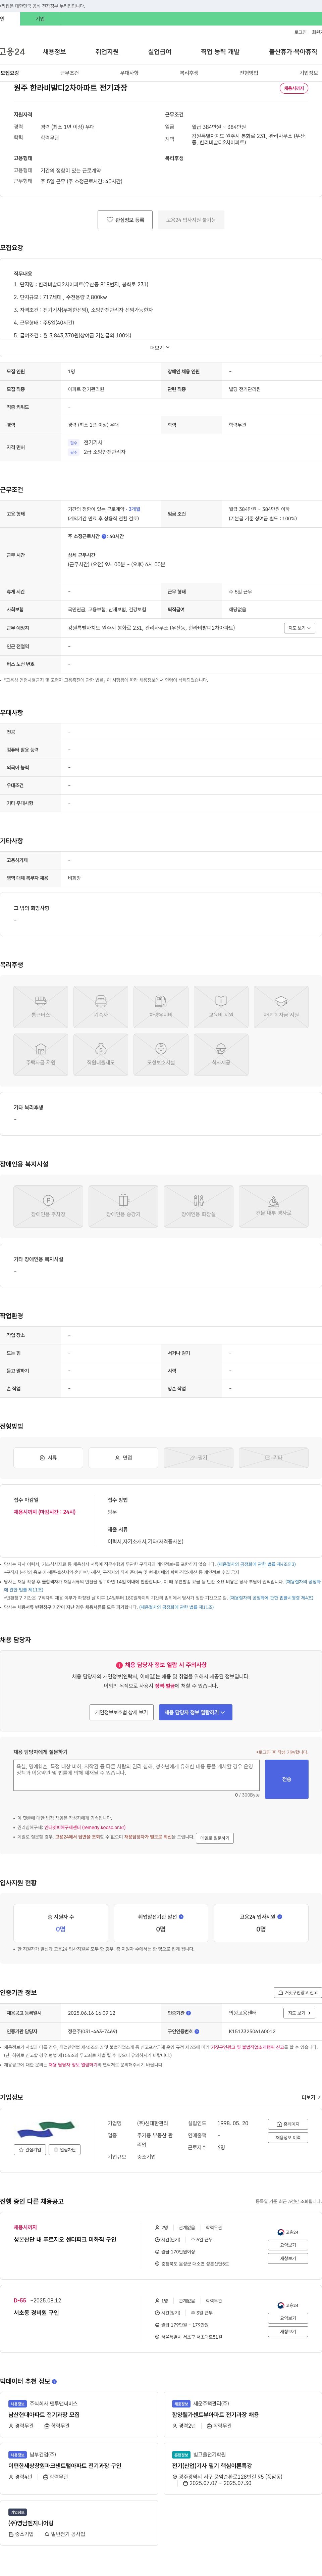The image size is (322, 2576).
Task: Click the 고용24 logo
Action: point(12,52)
